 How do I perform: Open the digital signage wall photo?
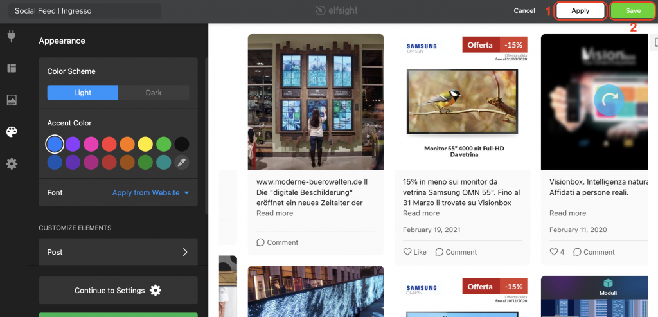point(316,102)
